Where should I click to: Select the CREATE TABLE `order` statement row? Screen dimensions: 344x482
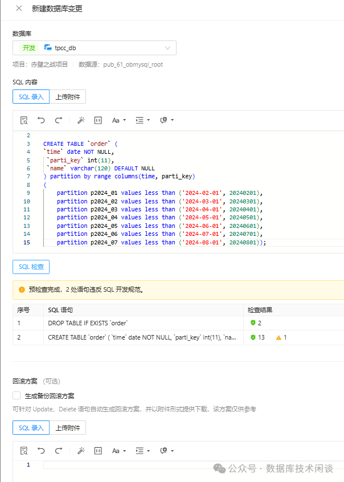tap(142, 337)
